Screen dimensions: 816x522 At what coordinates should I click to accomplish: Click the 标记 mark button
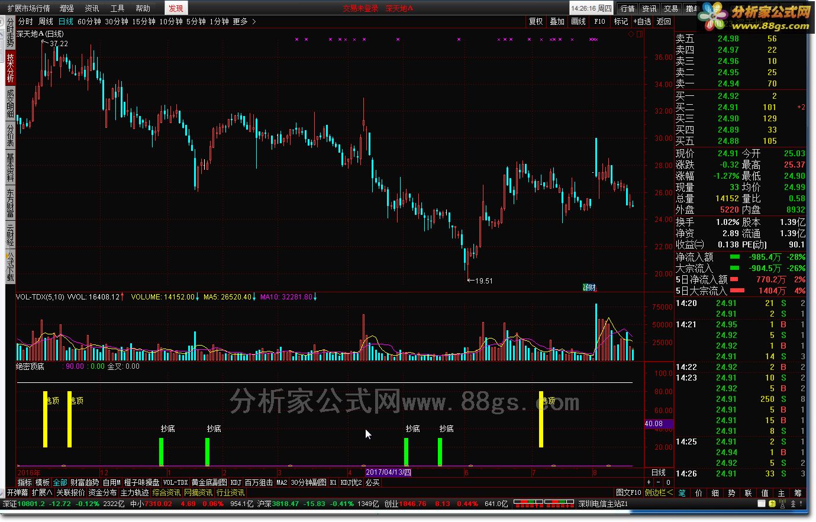tap(621, 21)
